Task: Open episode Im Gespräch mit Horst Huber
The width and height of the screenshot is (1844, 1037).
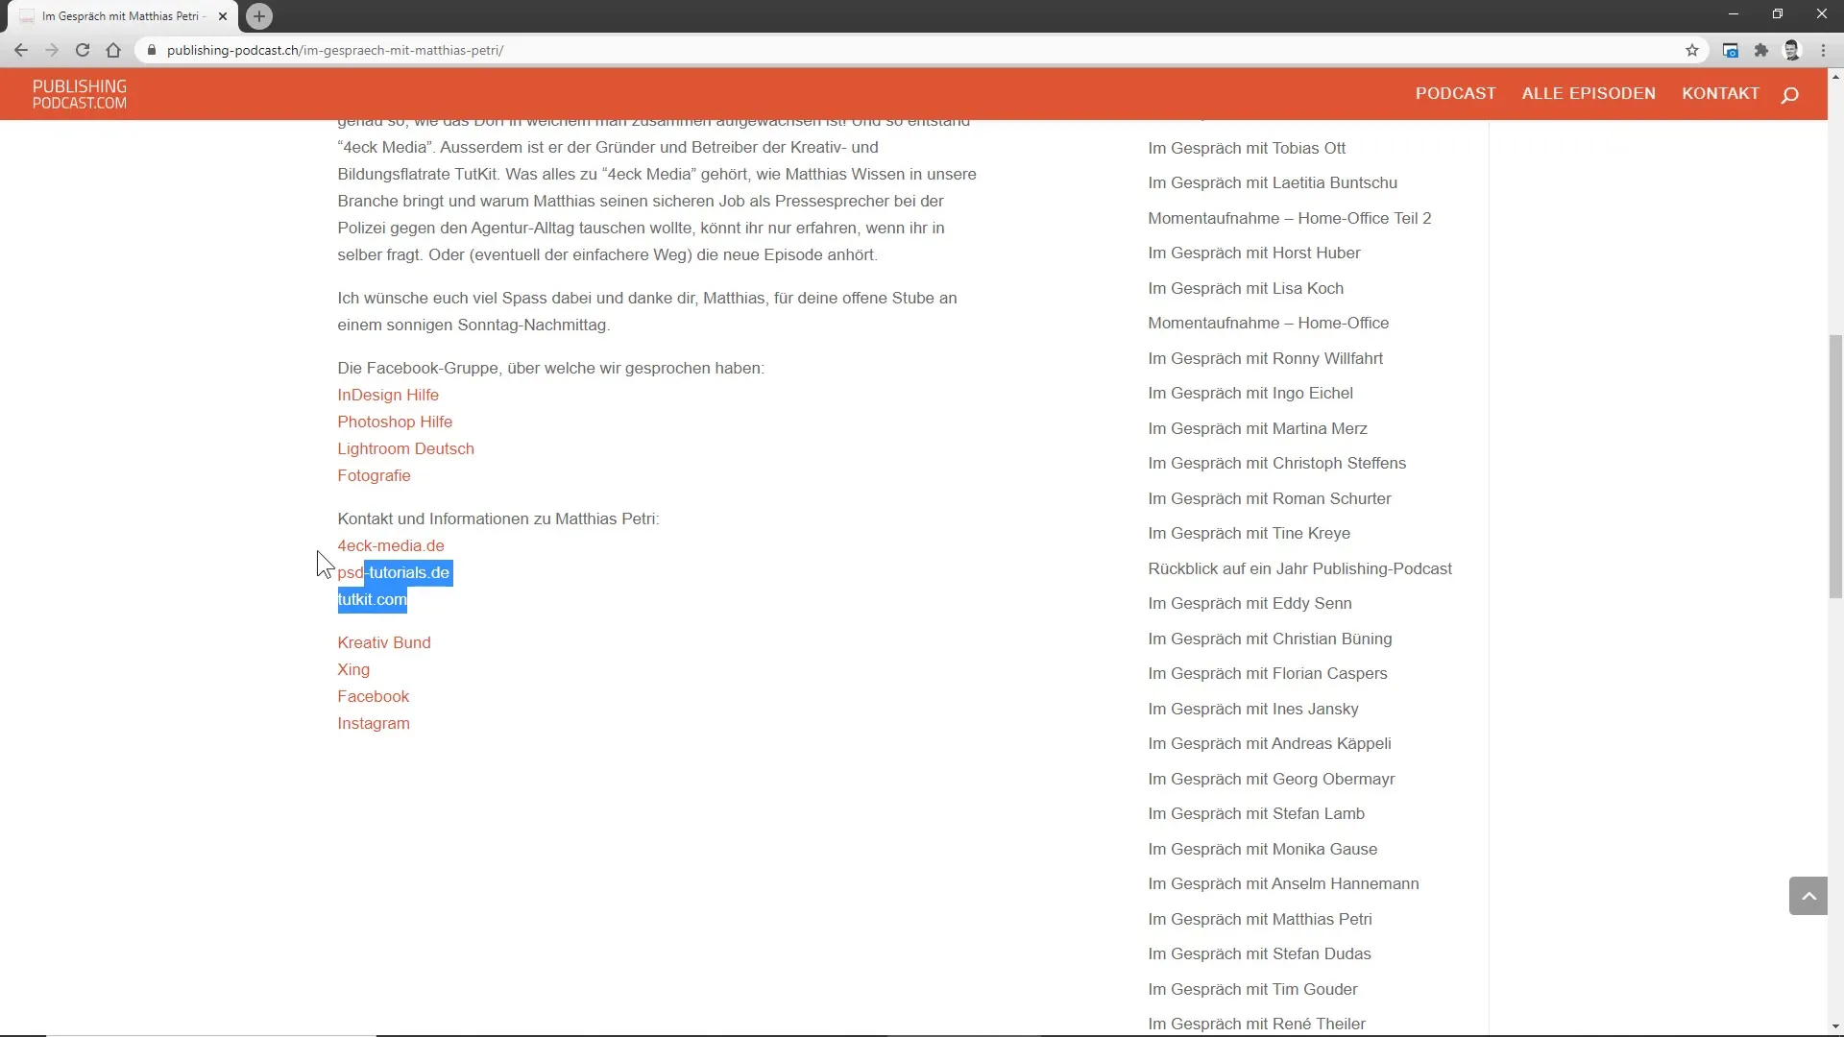Action: [x=1254, y=253]
